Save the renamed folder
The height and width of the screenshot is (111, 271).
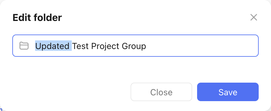point(228,92)
